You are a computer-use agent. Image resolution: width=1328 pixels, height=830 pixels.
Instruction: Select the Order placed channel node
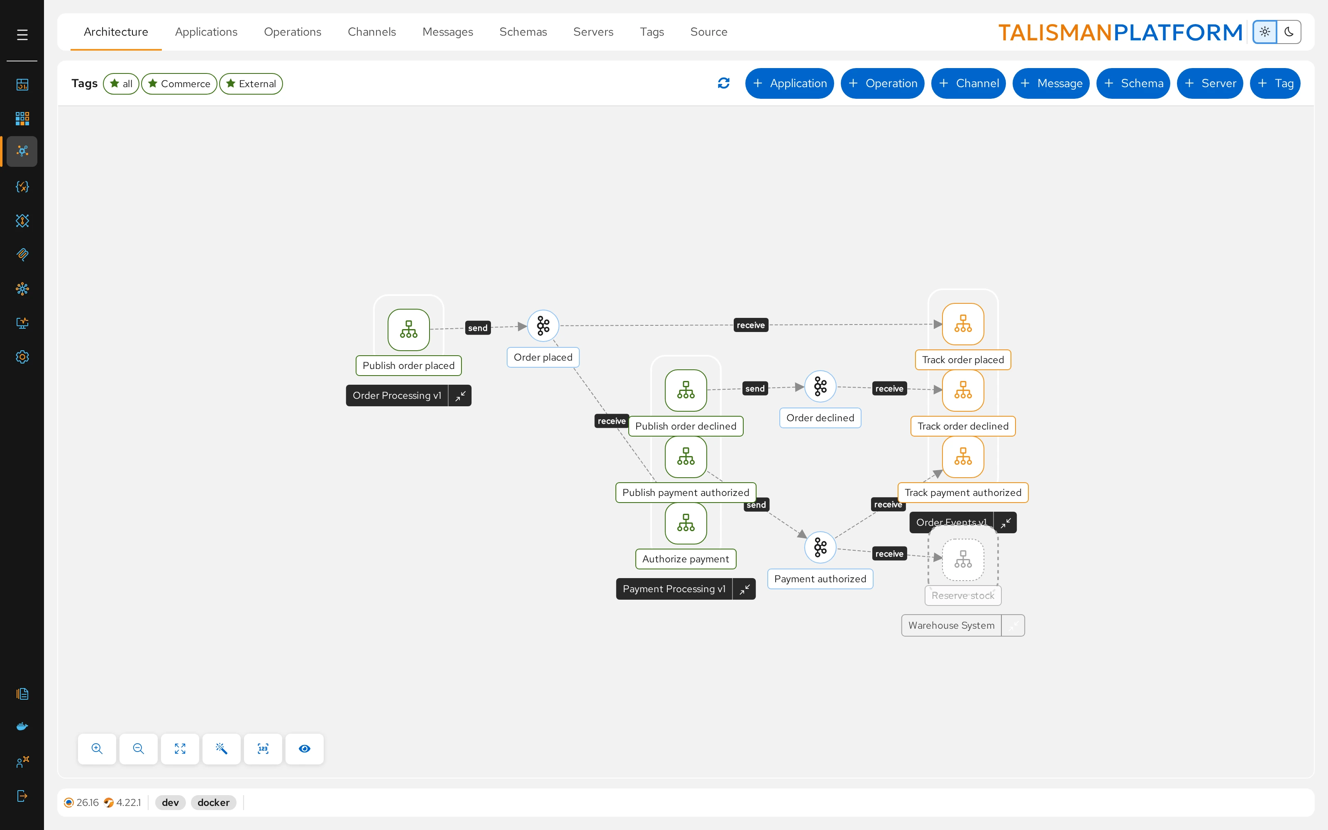543,325
